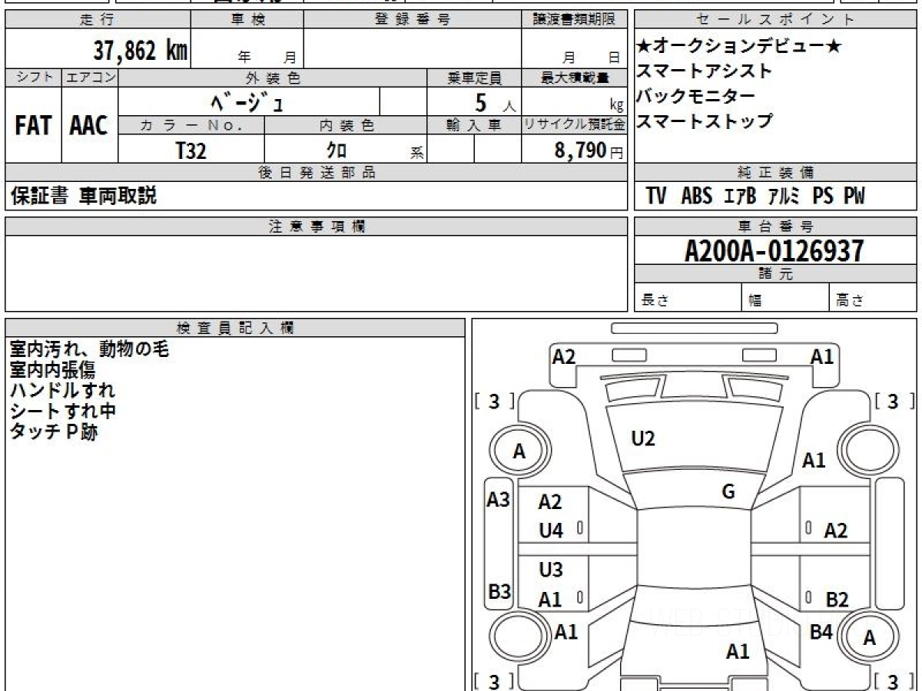Click the 高さ dimension label
This screenshot has width=922, height=691.
851,301
